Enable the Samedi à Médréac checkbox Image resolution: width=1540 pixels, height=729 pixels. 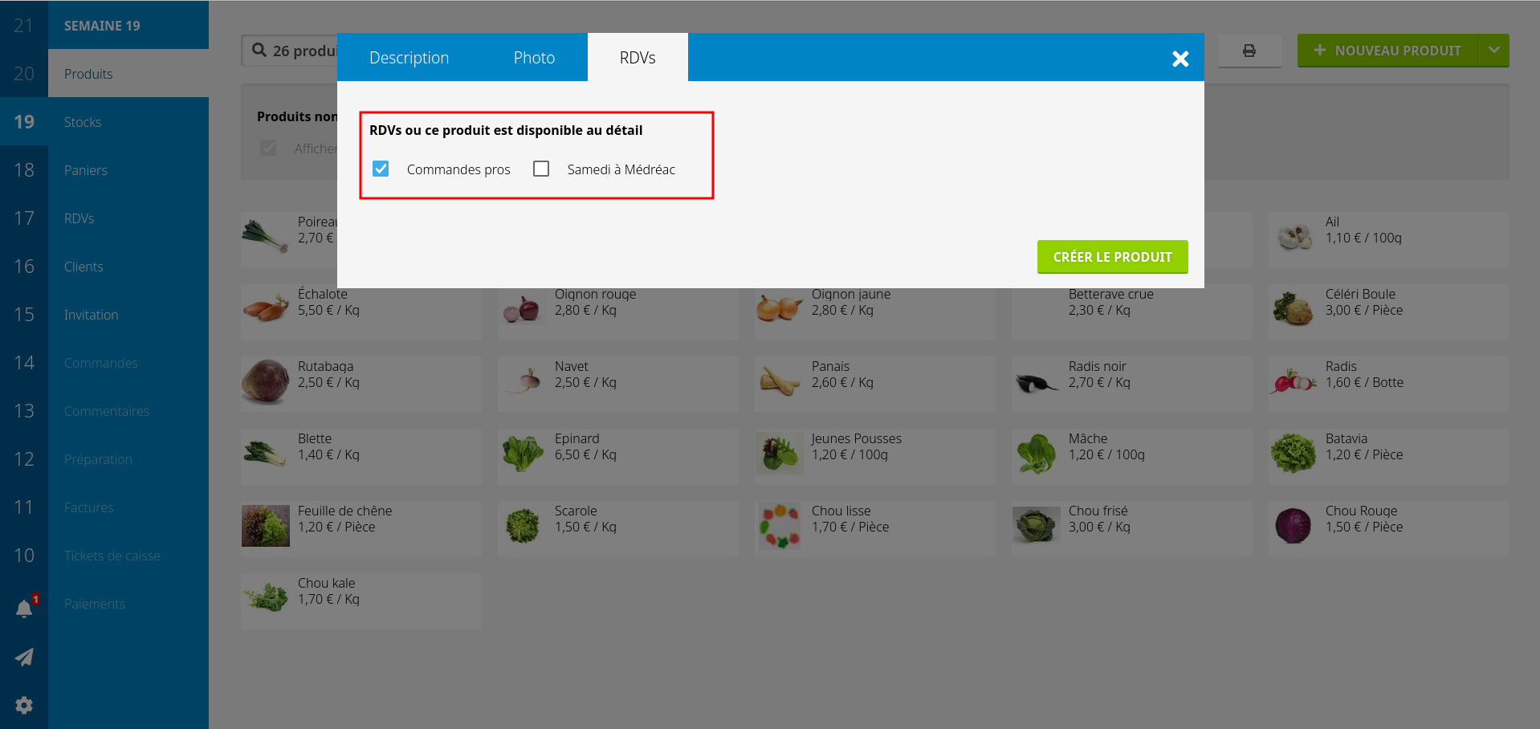pos(541,169)
